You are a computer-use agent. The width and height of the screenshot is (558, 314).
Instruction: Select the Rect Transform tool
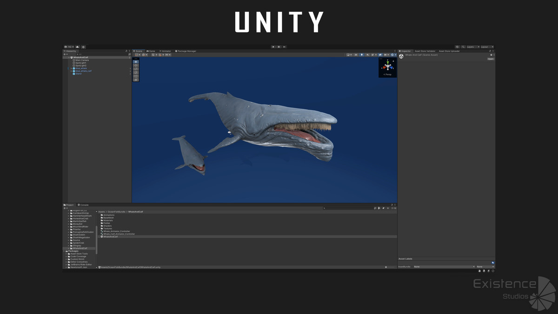135,75
